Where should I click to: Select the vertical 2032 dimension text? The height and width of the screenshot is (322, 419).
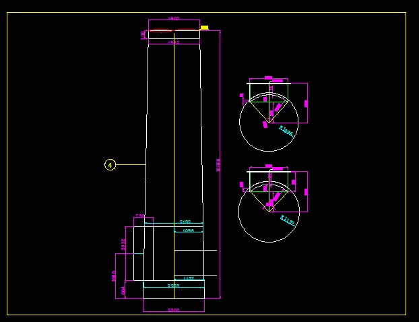[123, 244]
